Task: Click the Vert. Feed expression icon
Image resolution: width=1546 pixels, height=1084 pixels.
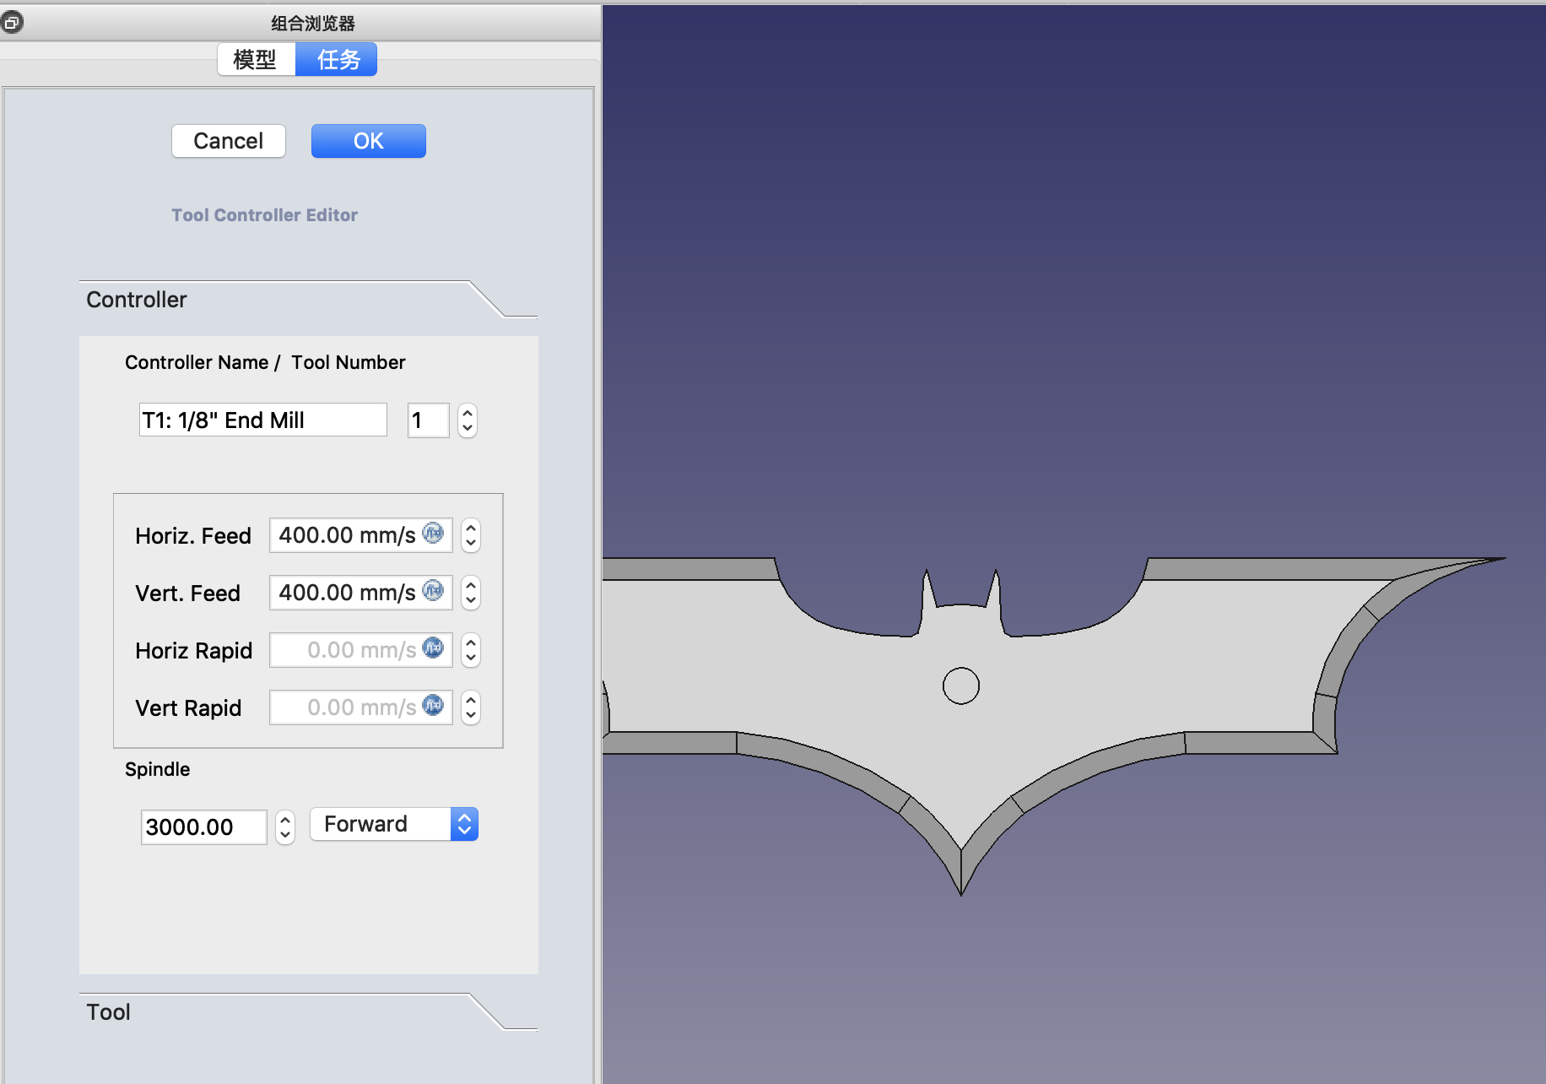Action: click(x=433, y=591)
